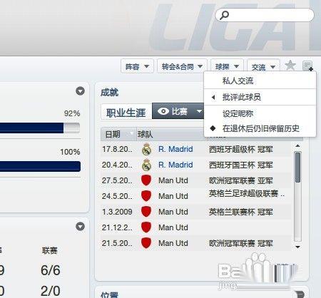Select the 英格兰联赛杯 冠军 achievement
This screenshot has height=298, width=321.
(x=240, y=212)
